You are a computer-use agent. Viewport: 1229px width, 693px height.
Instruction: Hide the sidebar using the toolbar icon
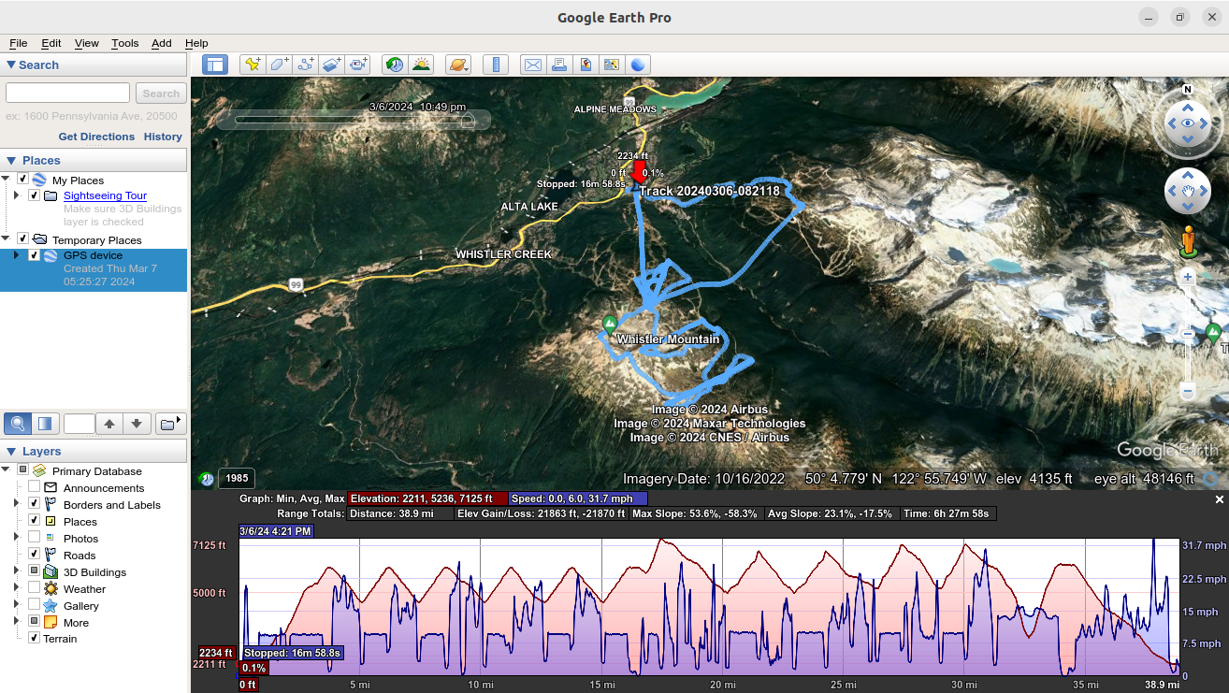(215, 65)
